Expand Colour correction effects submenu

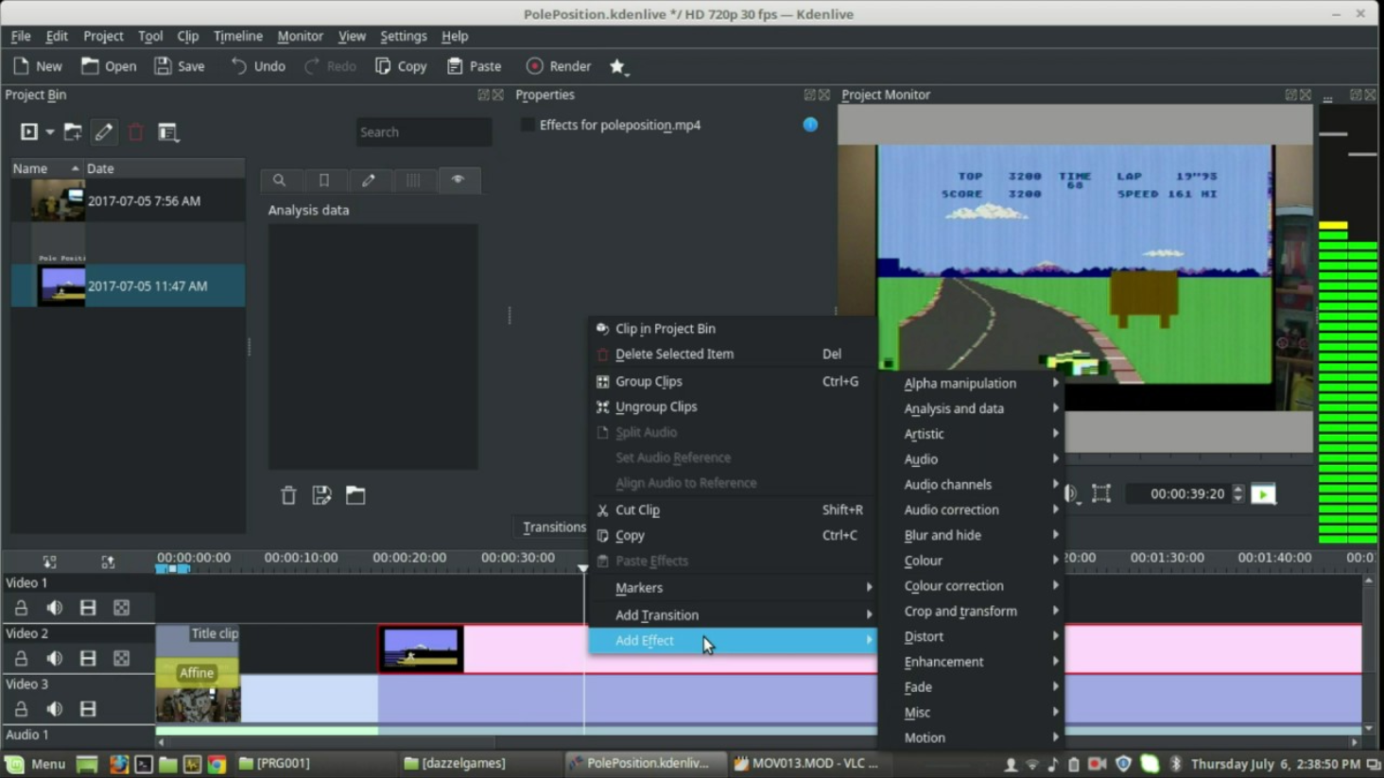click(x=972, y=586)
